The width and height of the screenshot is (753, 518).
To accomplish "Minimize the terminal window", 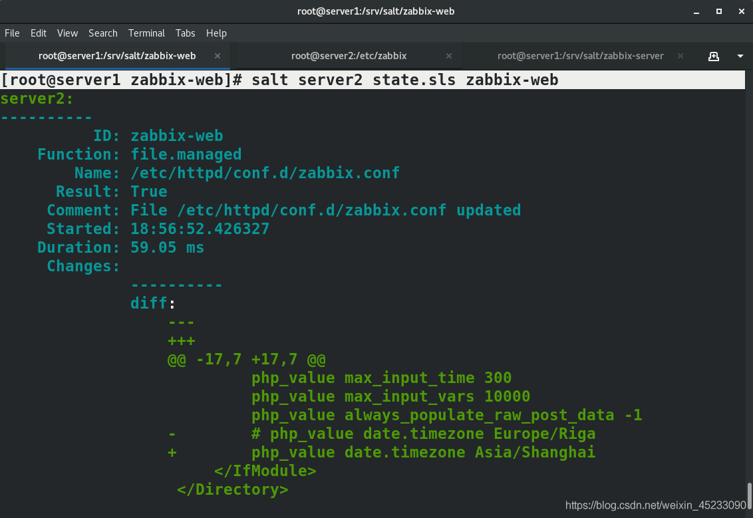I will tap(696, 11).
